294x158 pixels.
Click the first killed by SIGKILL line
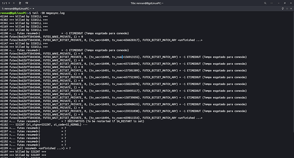coord(24,16)
